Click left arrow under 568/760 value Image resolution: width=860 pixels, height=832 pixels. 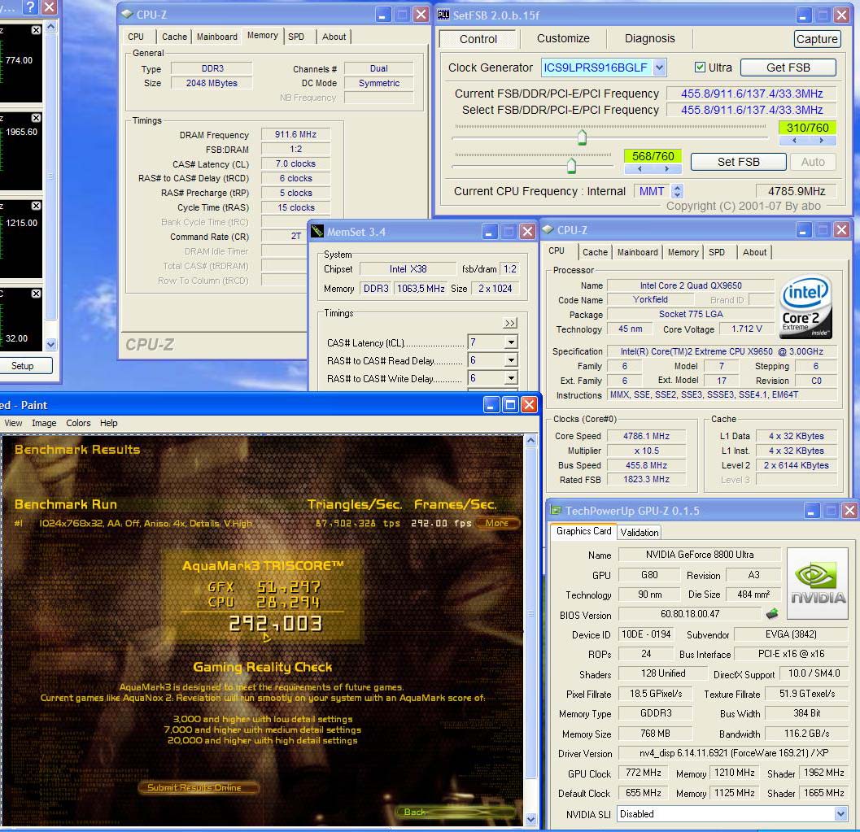tap(639, 169)
